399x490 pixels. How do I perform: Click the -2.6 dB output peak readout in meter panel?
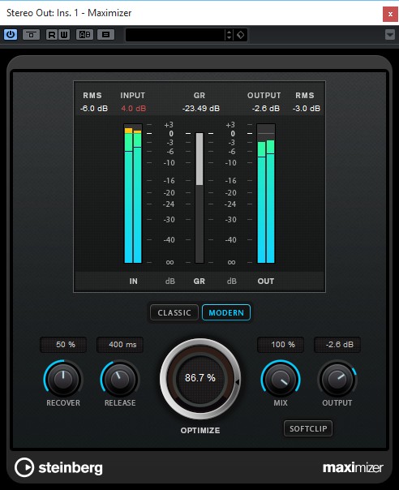pyautogui.click(x=265, y=109)
